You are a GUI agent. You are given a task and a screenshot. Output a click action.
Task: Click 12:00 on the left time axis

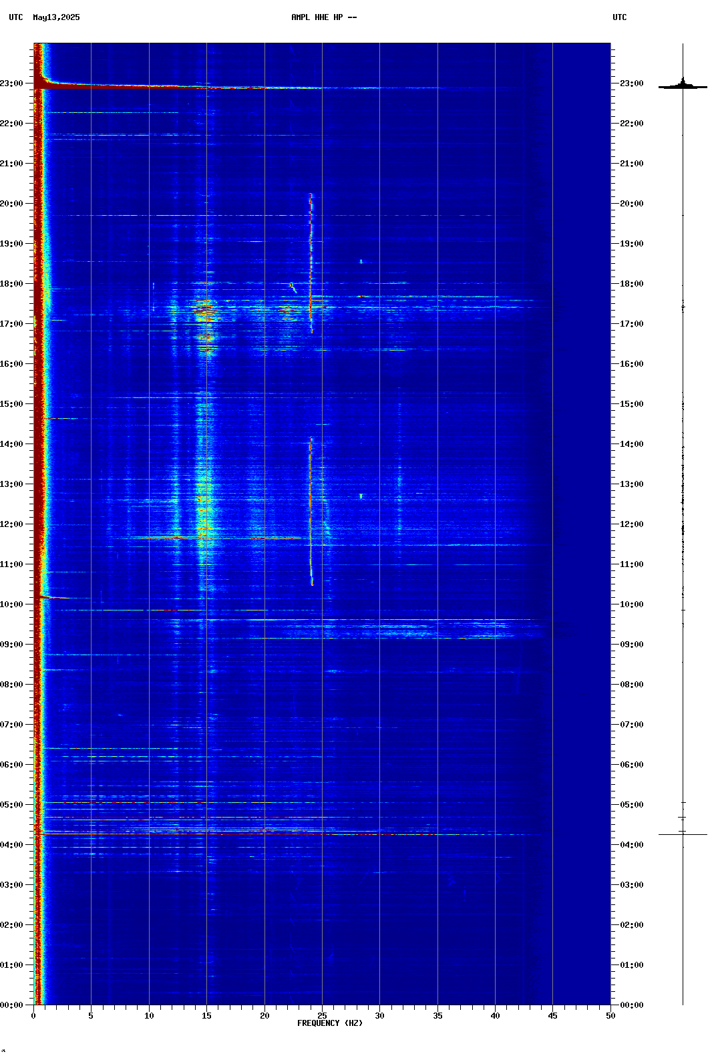11,524
